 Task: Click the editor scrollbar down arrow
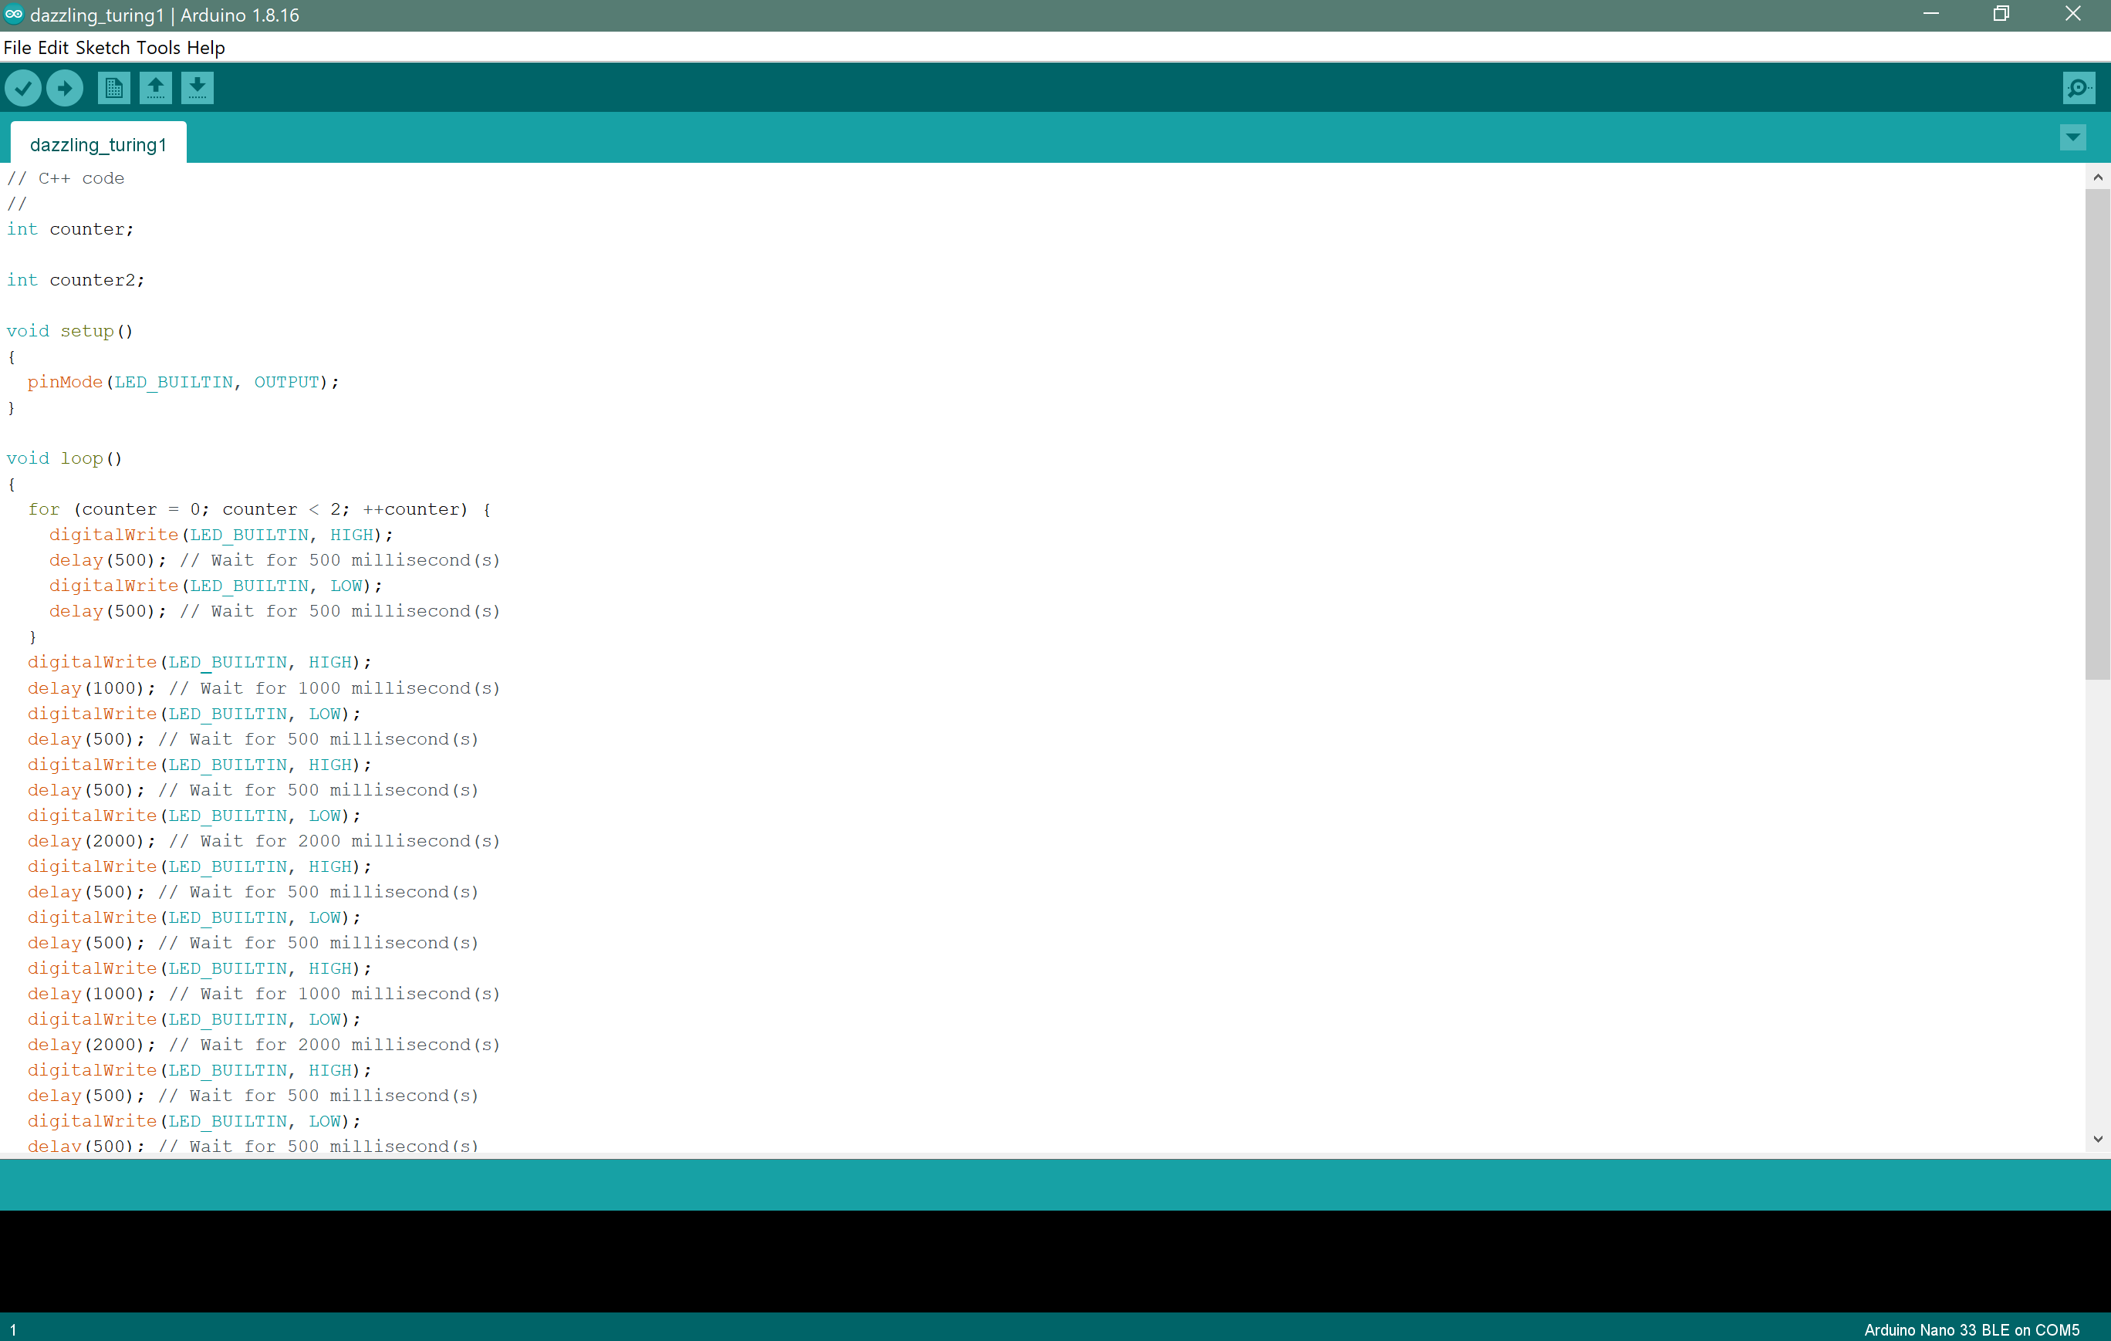(2097, 1139)
